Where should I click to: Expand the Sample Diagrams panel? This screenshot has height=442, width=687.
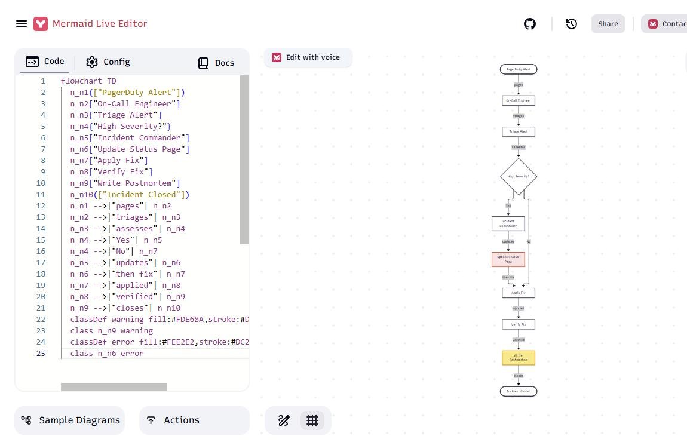click(70, 420)
